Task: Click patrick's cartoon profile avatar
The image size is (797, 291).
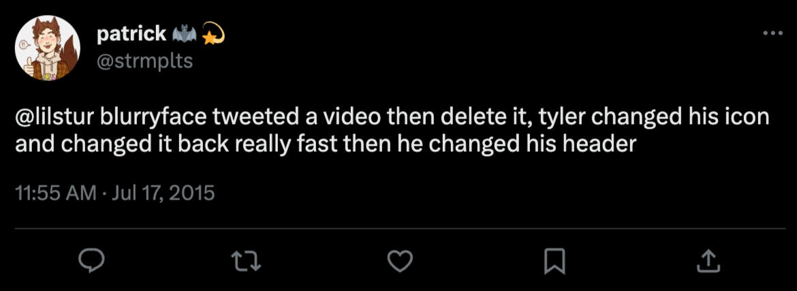Action: pyautogui.click(x=48, y=47)
